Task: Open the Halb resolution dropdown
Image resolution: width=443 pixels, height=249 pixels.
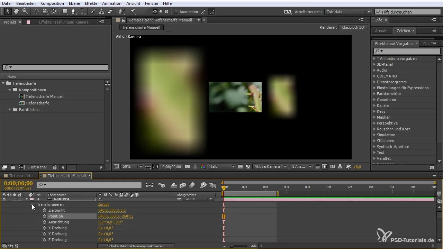Action: tap(221, 166)
